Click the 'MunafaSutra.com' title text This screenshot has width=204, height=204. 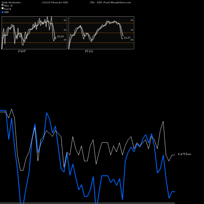pos(121,2)
